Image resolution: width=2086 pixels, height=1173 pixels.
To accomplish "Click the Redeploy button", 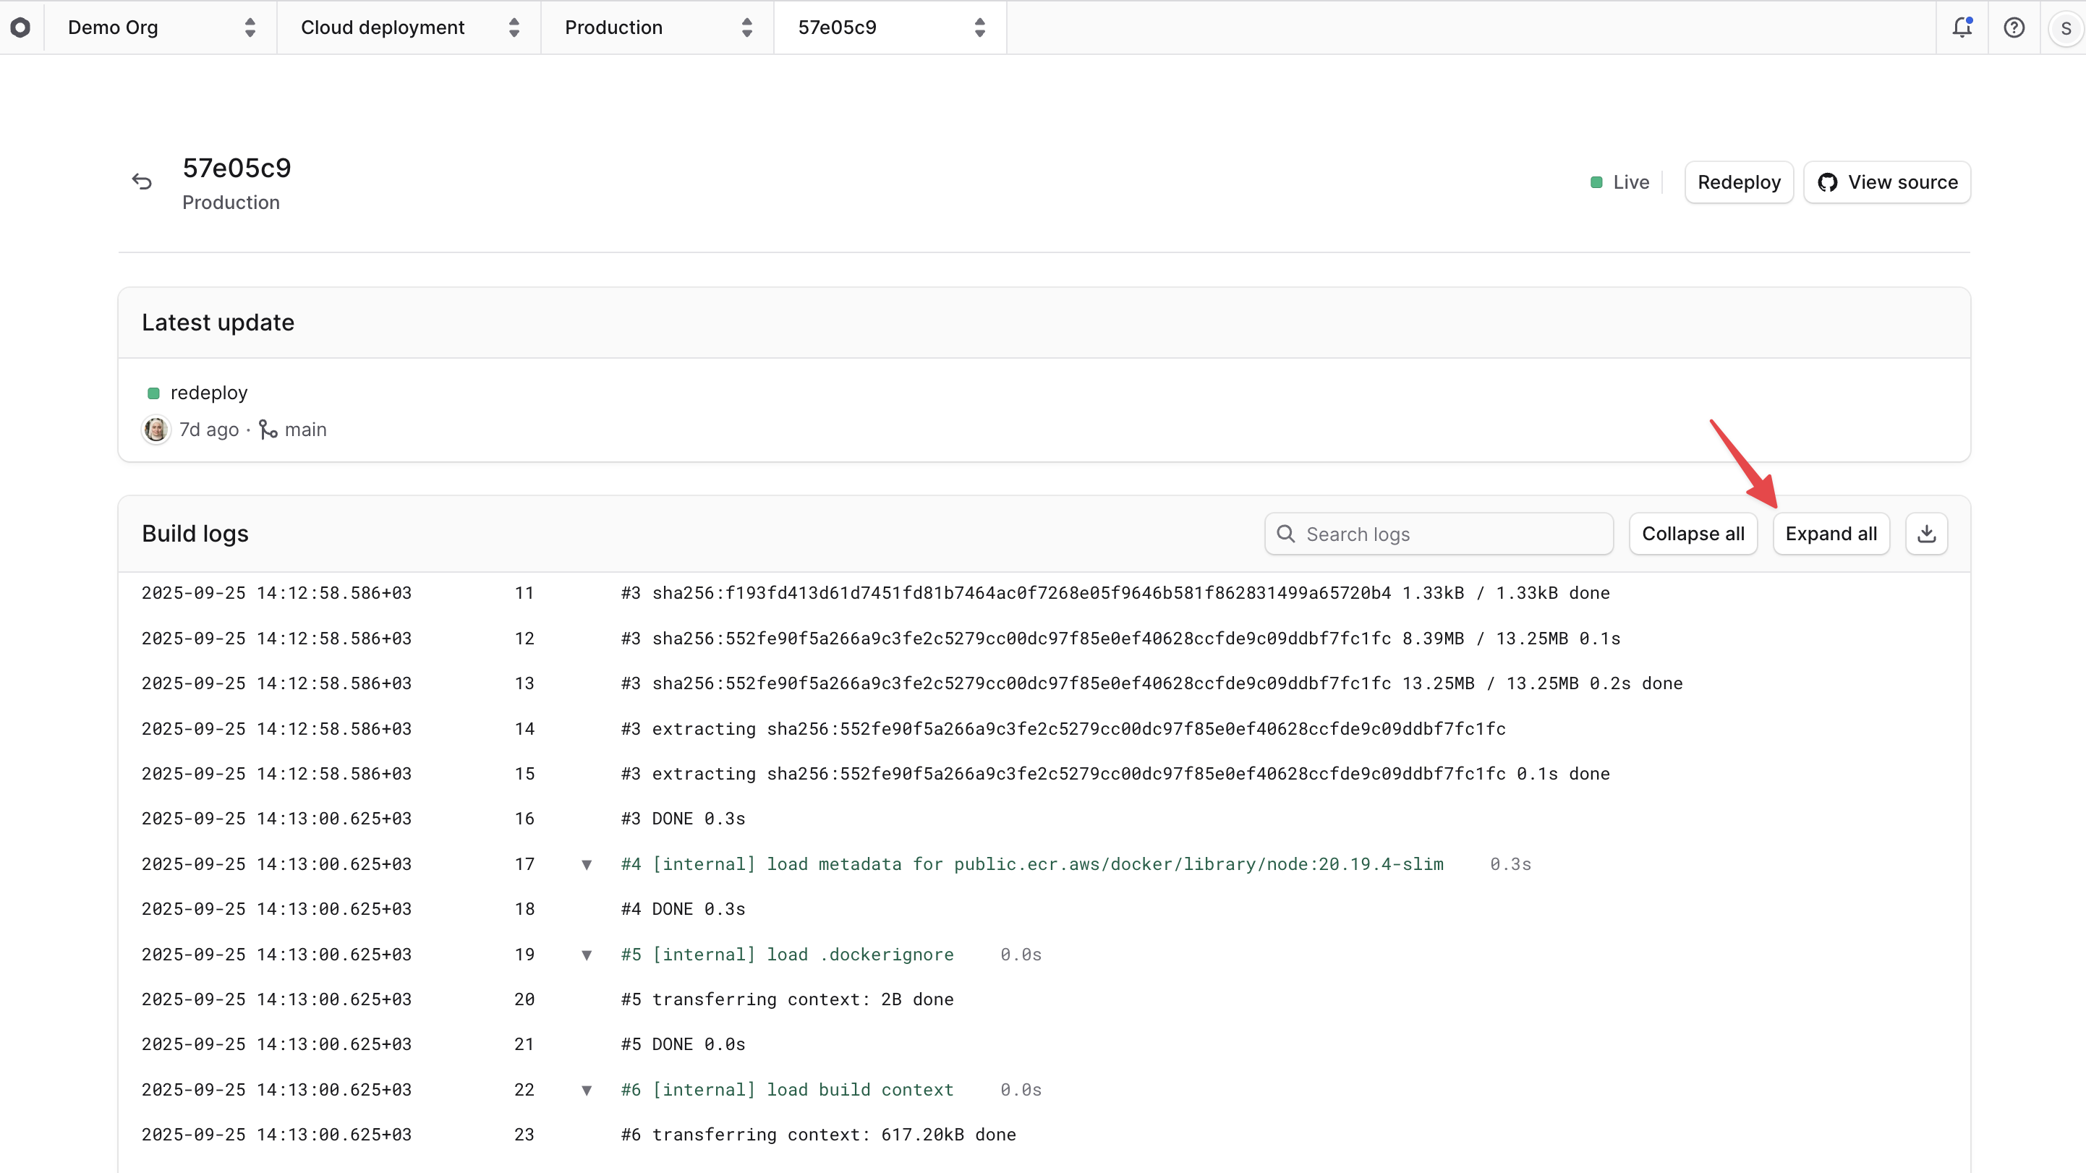I will click(1738, 182).
